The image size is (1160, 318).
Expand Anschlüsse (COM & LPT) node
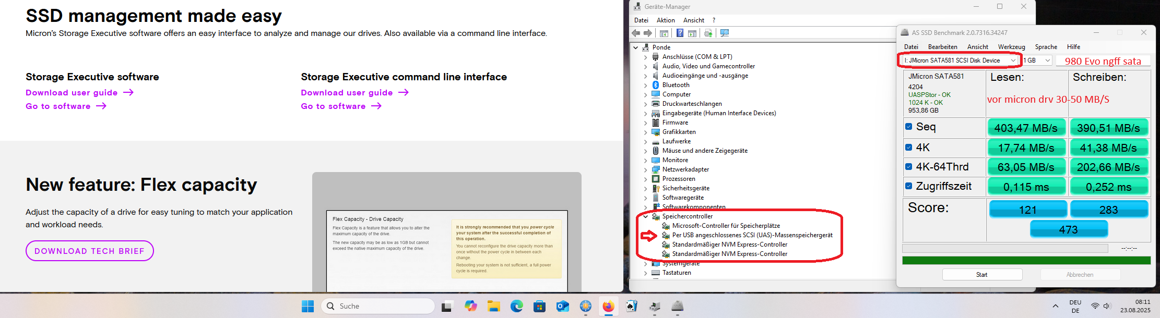[645, 57]
